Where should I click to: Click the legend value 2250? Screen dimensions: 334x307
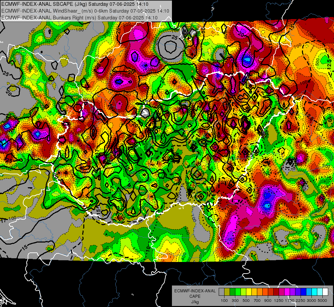point(301,301)
